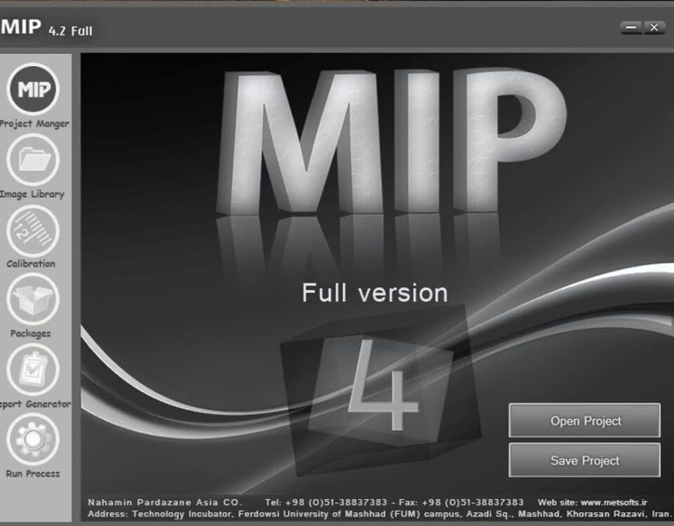
Task: Click the Tel: +98 (0)51-38837383 text
Action: click(x=326, y=502)
